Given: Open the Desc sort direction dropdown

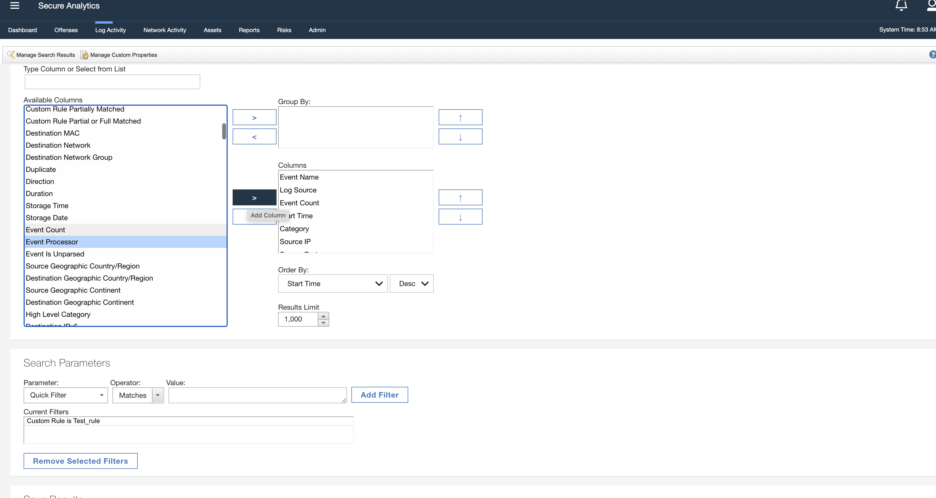Looking at the screenshot, I should coord(412,284).
